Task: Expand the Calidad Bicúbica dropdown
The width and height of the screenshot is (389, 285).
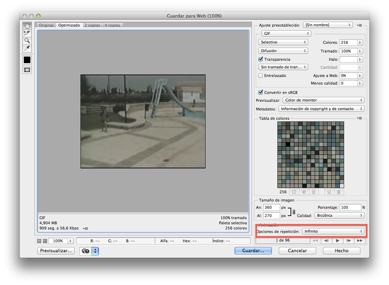Action: coord(339,215)
